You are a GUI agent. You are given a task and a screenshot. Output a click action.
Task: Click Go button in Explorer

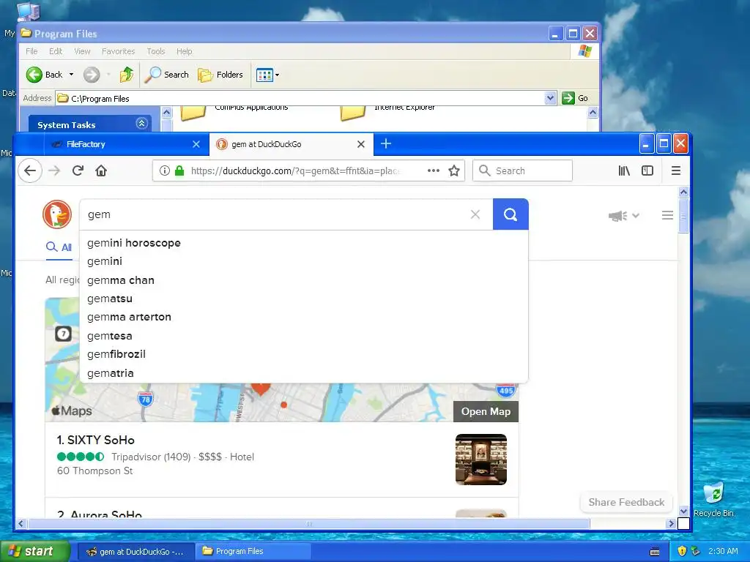pos(576,98)
